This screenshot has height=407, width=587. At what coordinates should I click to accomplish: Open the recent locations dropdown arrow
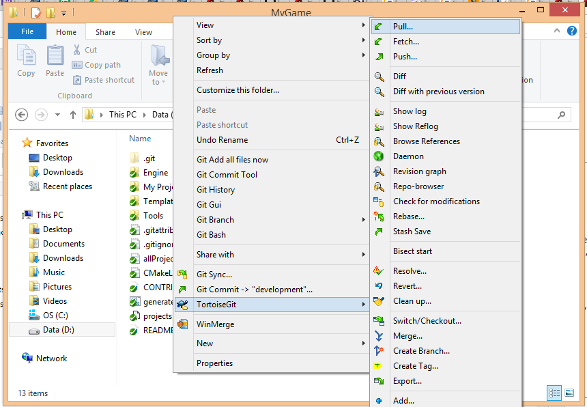[57, 115]
